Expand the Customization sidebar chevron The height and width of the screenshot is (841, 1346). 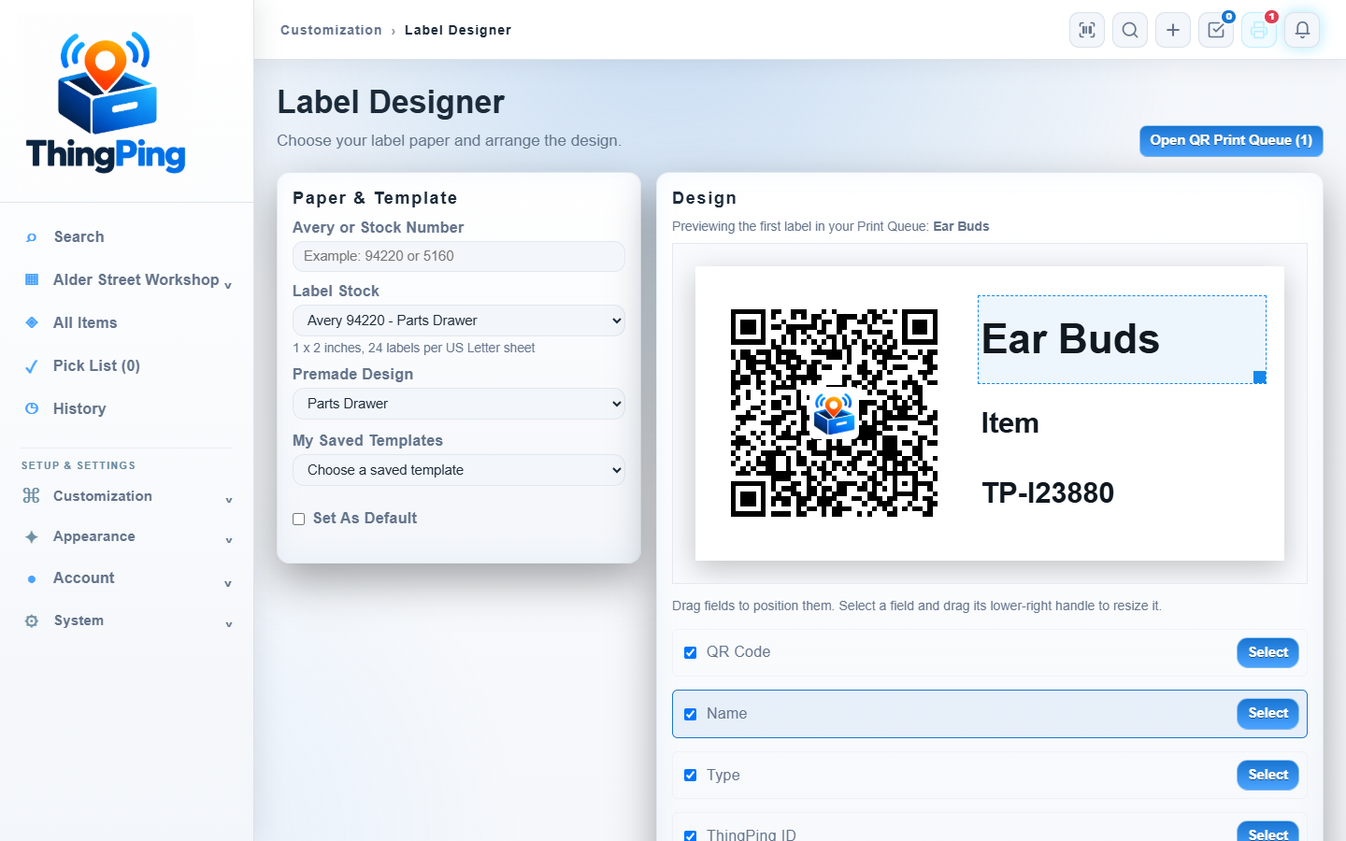(229, 500)
